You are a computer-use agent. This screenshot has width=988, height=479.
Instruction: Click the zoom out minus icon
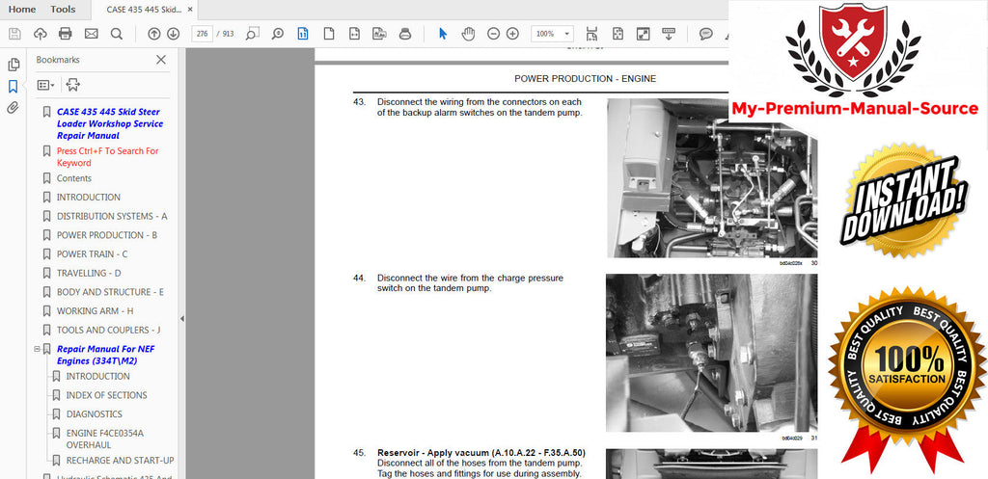tap(493, 34)
